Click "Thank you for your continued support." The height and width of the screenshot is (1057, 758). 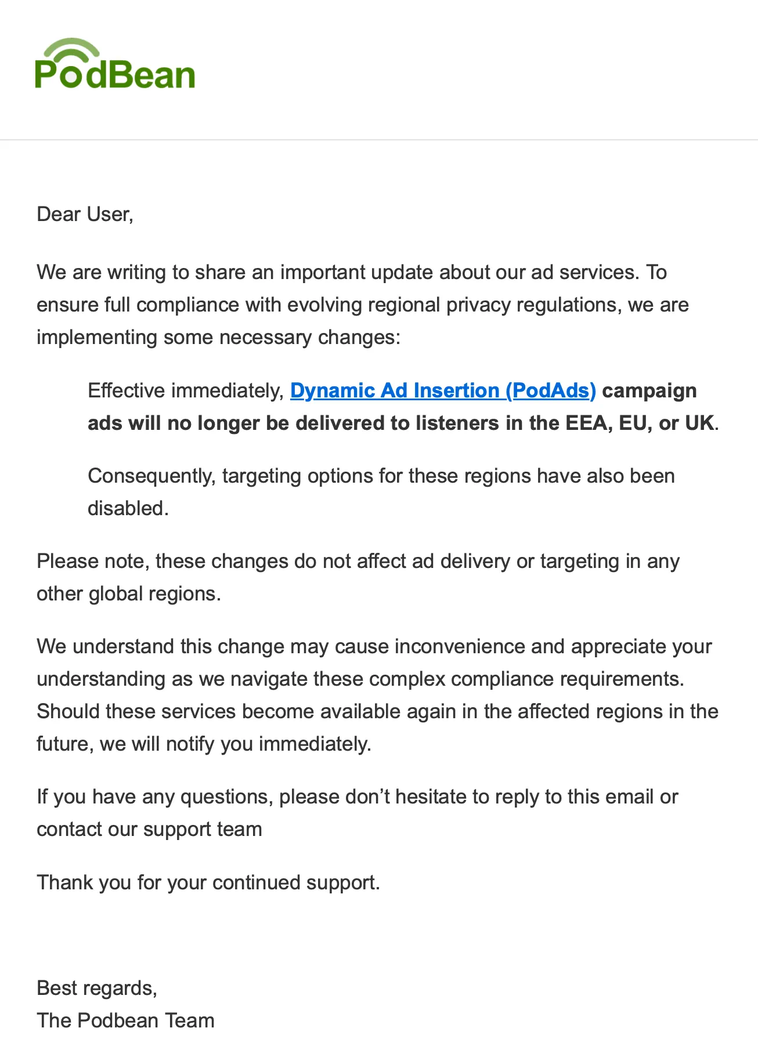click(x=208, y=882)
